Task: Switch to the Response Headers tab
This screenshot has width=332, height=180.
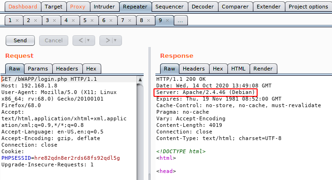Action: (x=194, y=69)
